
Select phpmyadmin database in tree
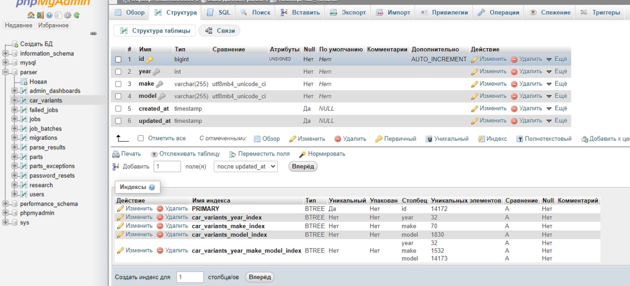(x=37, y=213)
